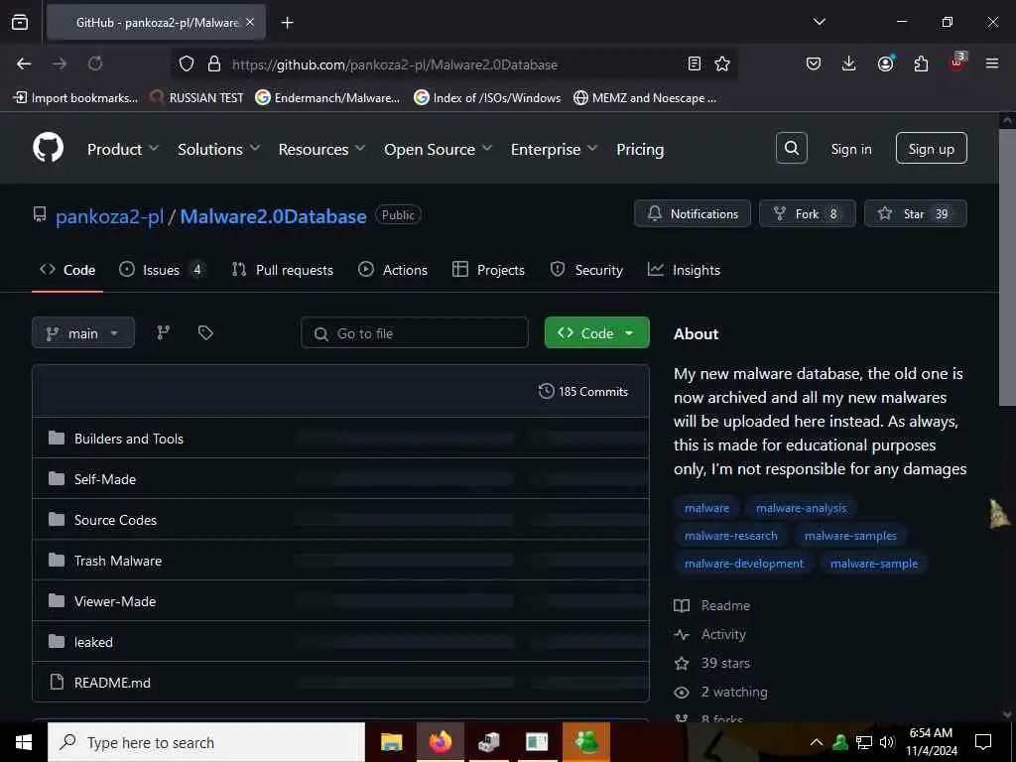Screen dimensions: 1016x762
Task: Click the Go to file search field
Action: [415, 332]
